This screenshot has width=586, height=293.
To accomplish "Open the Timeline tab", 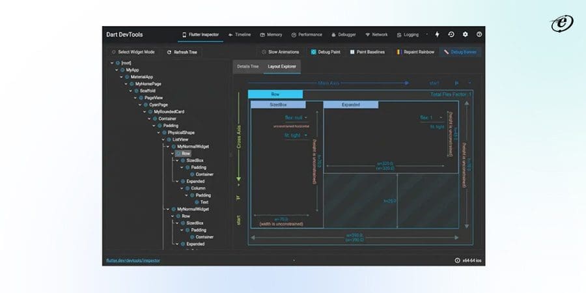I will (240, 35).
